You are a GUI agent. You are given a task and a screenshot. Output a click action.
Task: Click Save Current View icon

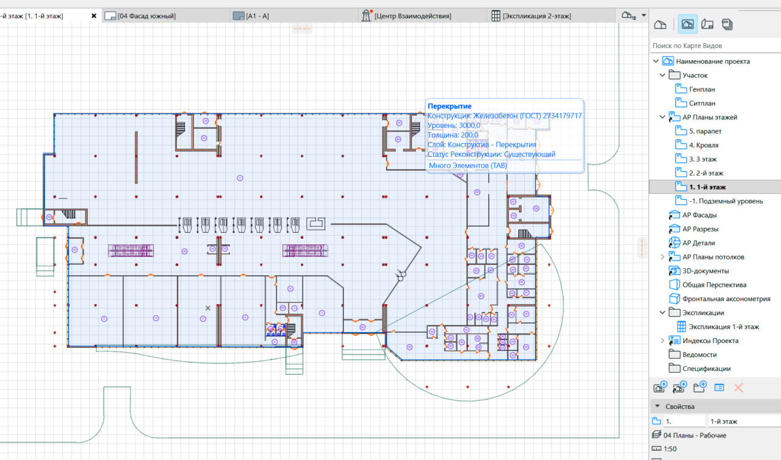pyautogui.click(x=660, y=387)
